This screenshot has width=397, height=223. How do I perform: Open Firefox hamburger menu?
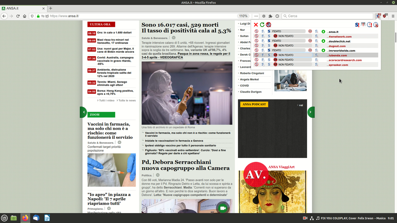pos(393,16)
